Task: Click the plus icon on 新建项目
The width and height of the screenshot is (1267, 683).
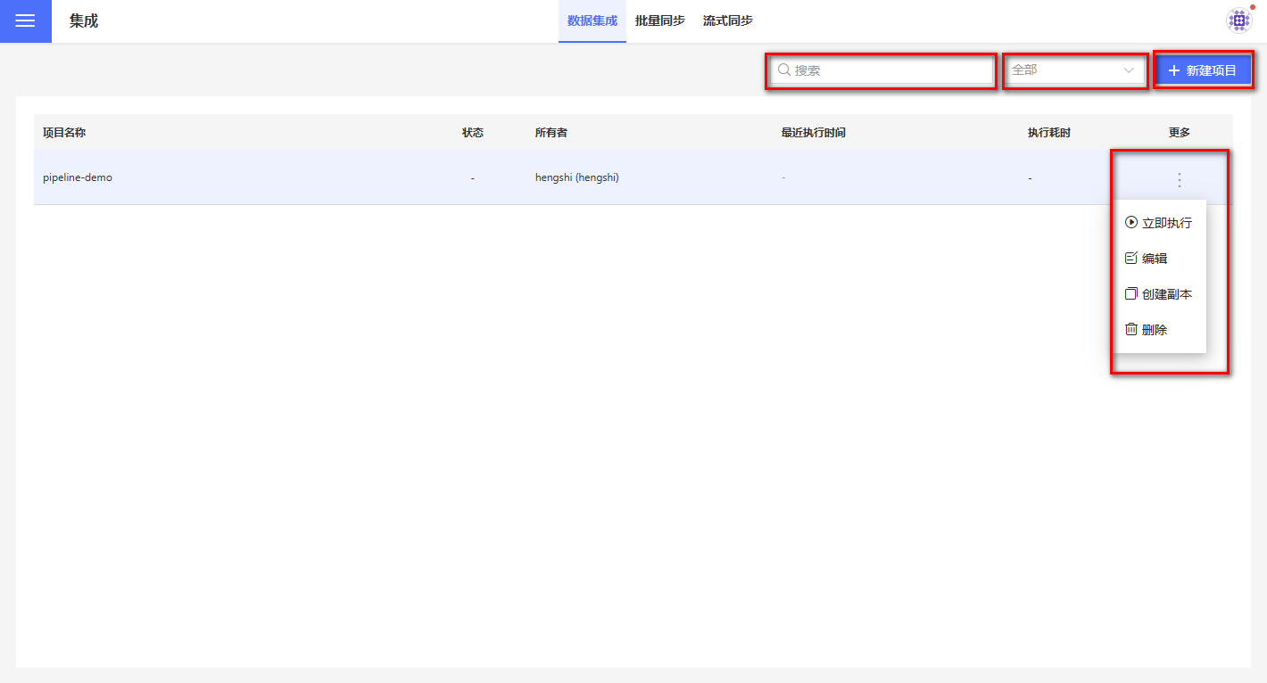Action: (x=1174, y=70)
